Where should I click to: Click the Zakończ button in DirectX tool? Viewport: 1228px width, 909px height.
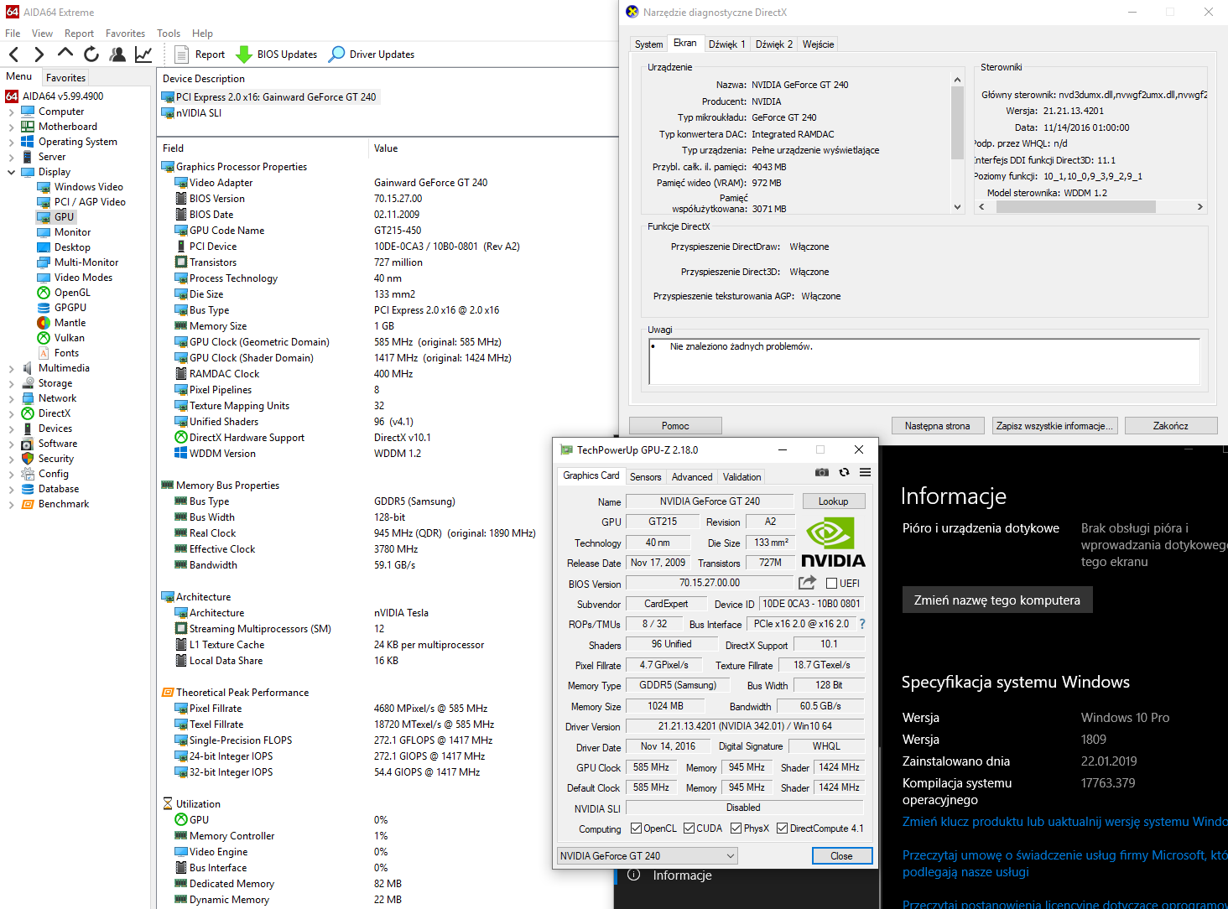(1170, 426)
